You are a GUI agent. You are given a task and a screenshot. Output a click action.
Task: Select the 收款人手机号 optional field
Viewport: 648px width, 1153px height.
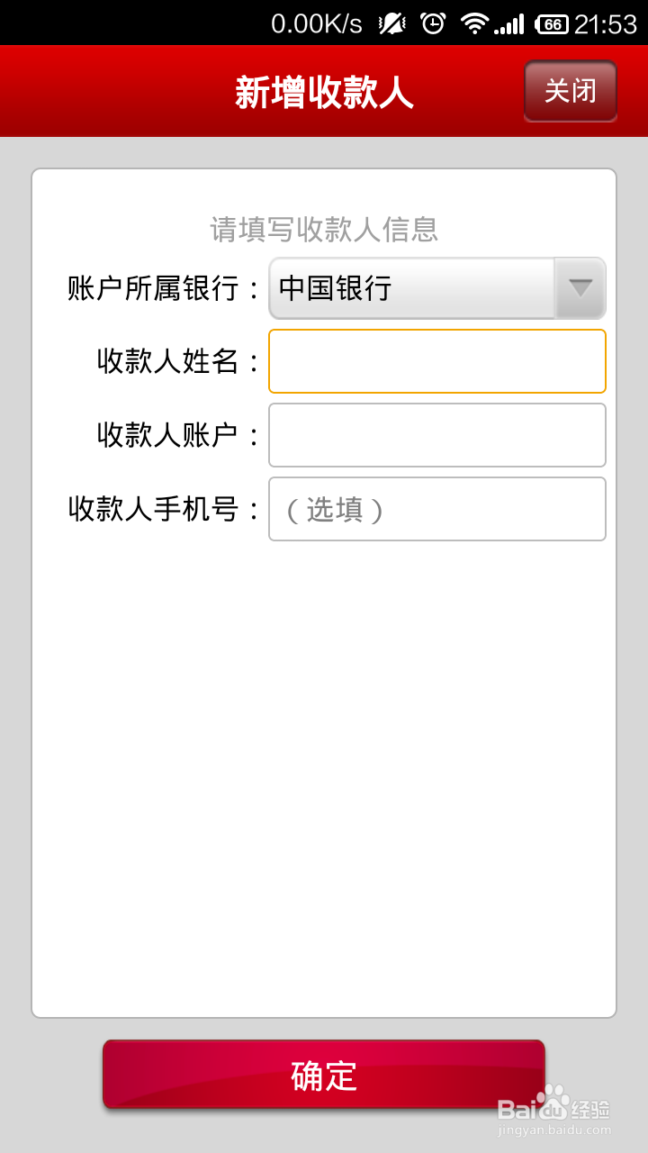point(437,509)
